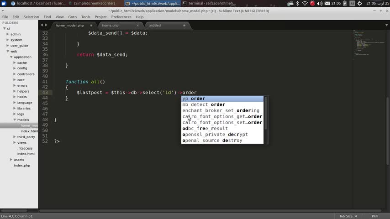Expand the system folder
The height and width of the screenshot is (219, 390).
7,40
